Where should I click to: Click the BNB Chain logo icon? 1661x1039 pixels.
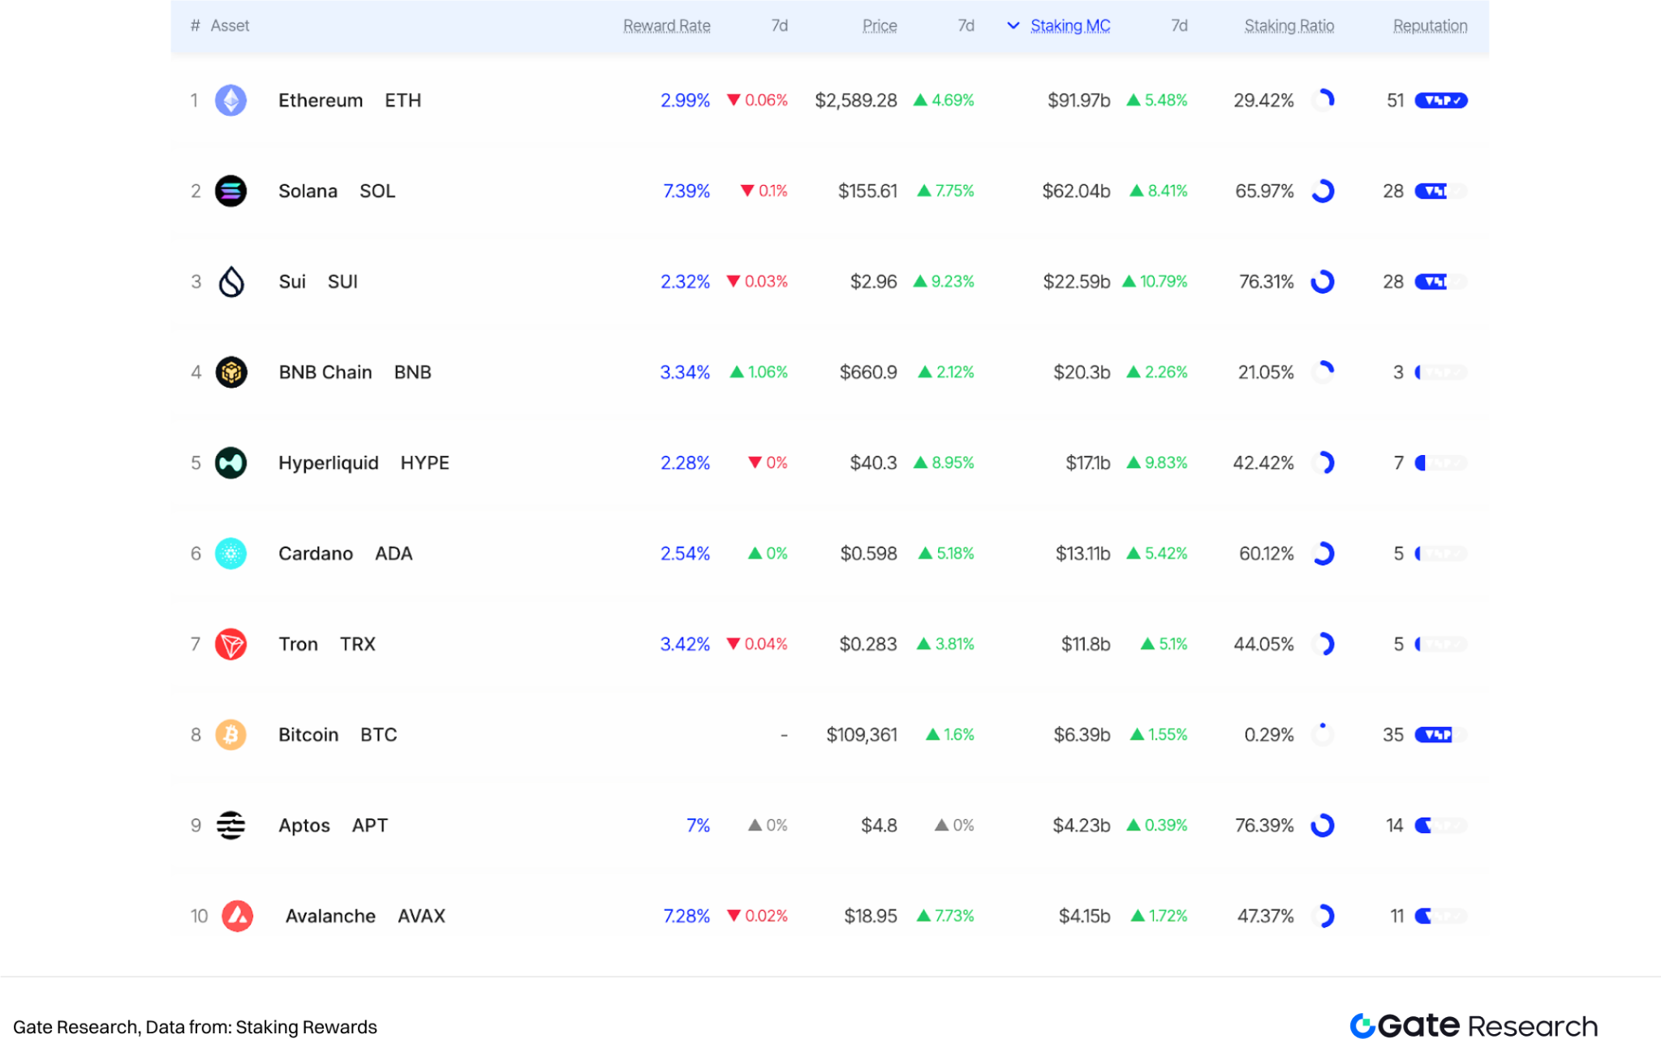tap(230, 372)
